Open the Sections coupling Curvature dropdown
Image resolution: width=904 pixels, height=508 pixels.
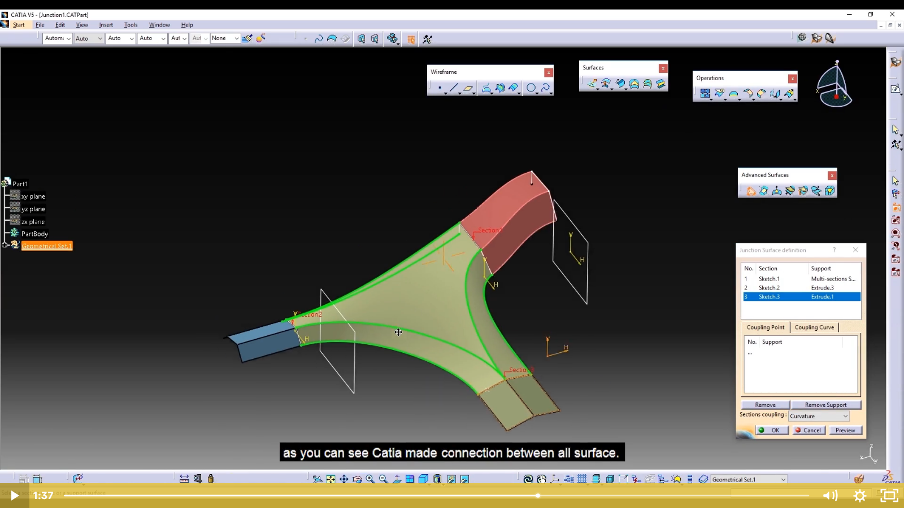845,417
